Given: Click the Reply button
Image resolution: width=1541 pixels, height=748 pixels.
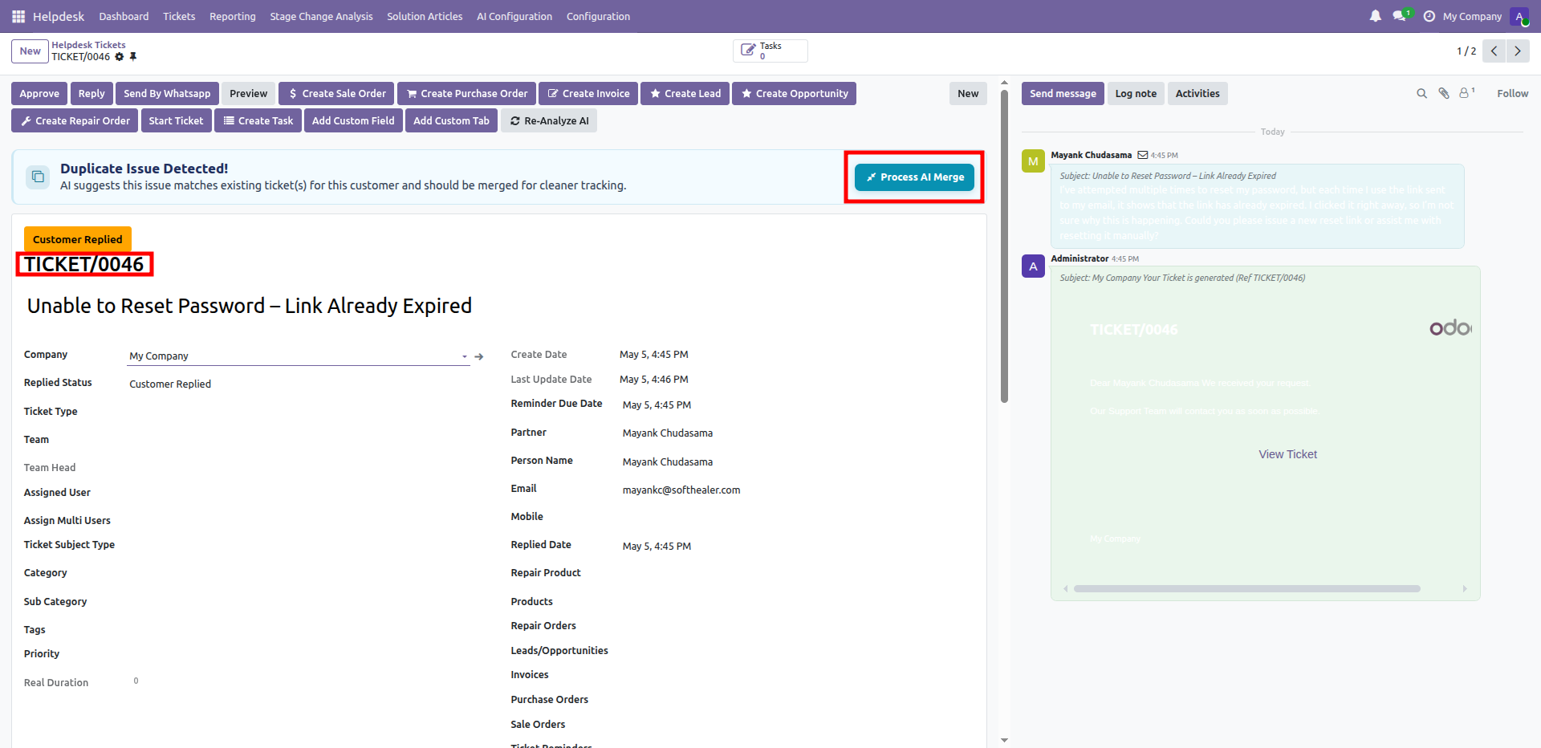Looking at the screenshot, I should pos(91,94).
